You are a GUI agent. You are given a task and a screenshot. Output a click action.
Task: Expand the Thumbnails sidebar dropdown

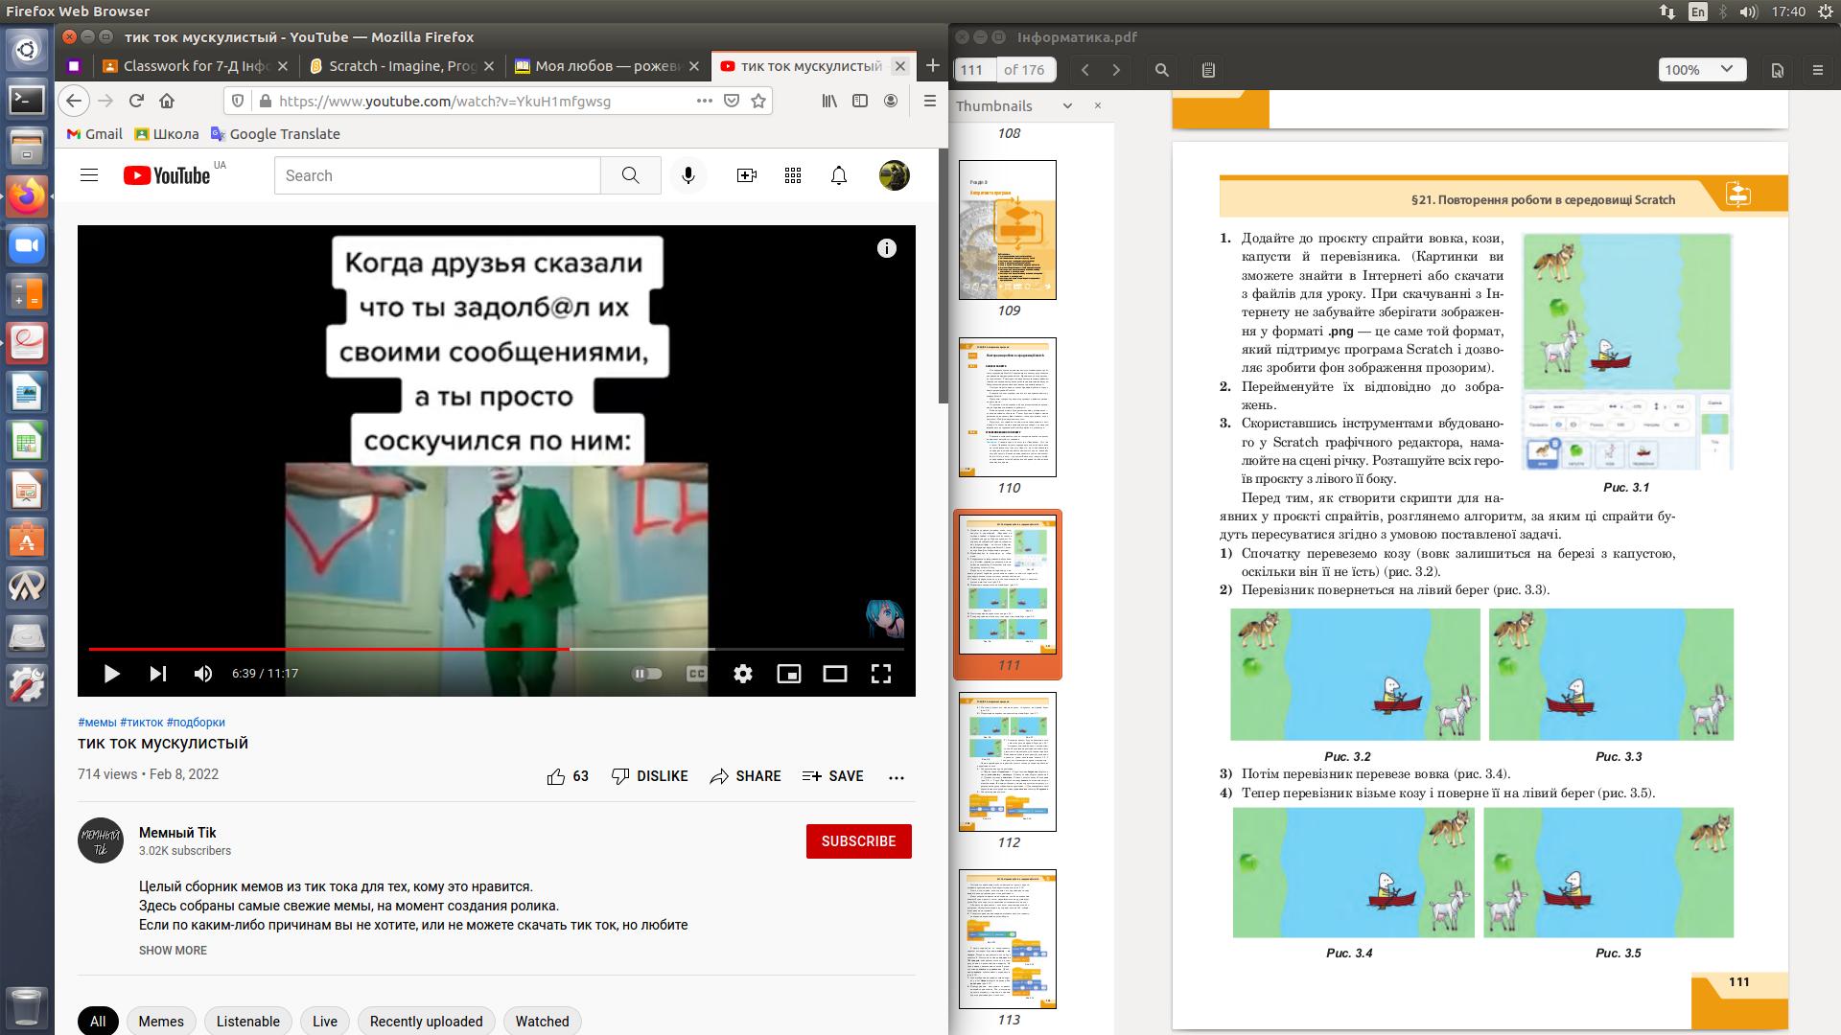pos(1067,106)
